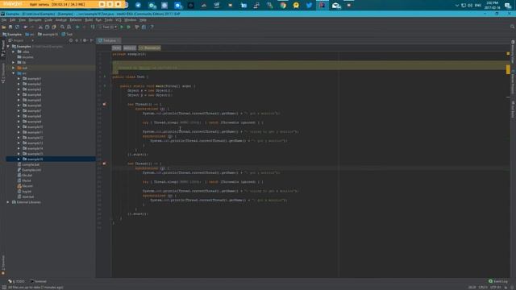Pause the screen recording in orange bar
This screenshot has width=516, height=290.
(x=110, y=4)
